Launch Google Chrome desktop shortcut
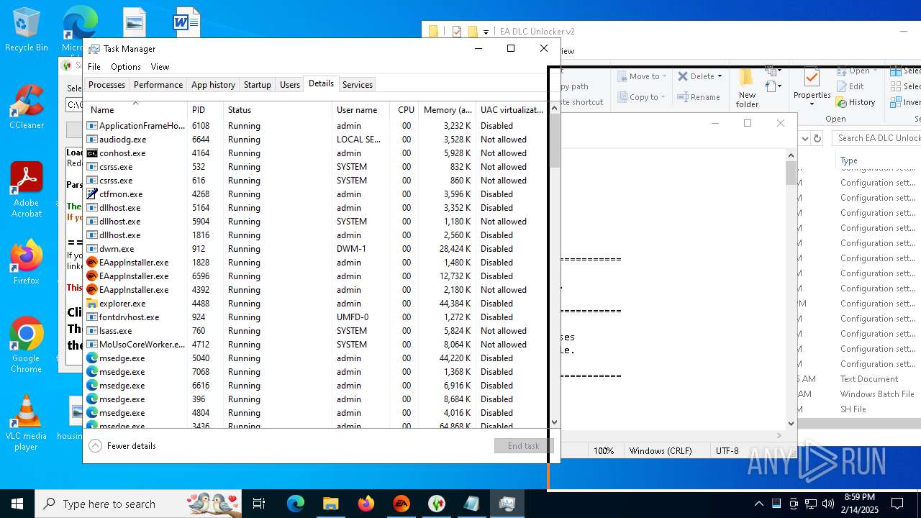Image resolution: width=921 pixels, height=518 pixels. pos(26,345)
